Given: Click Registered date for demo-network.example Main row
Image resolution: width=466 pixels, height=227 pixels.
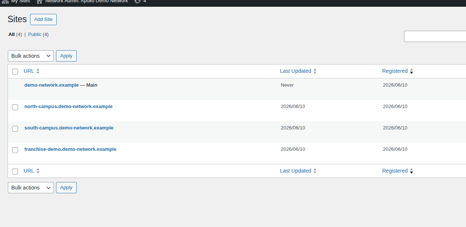Looking at the screenshot, I should 395,85.
